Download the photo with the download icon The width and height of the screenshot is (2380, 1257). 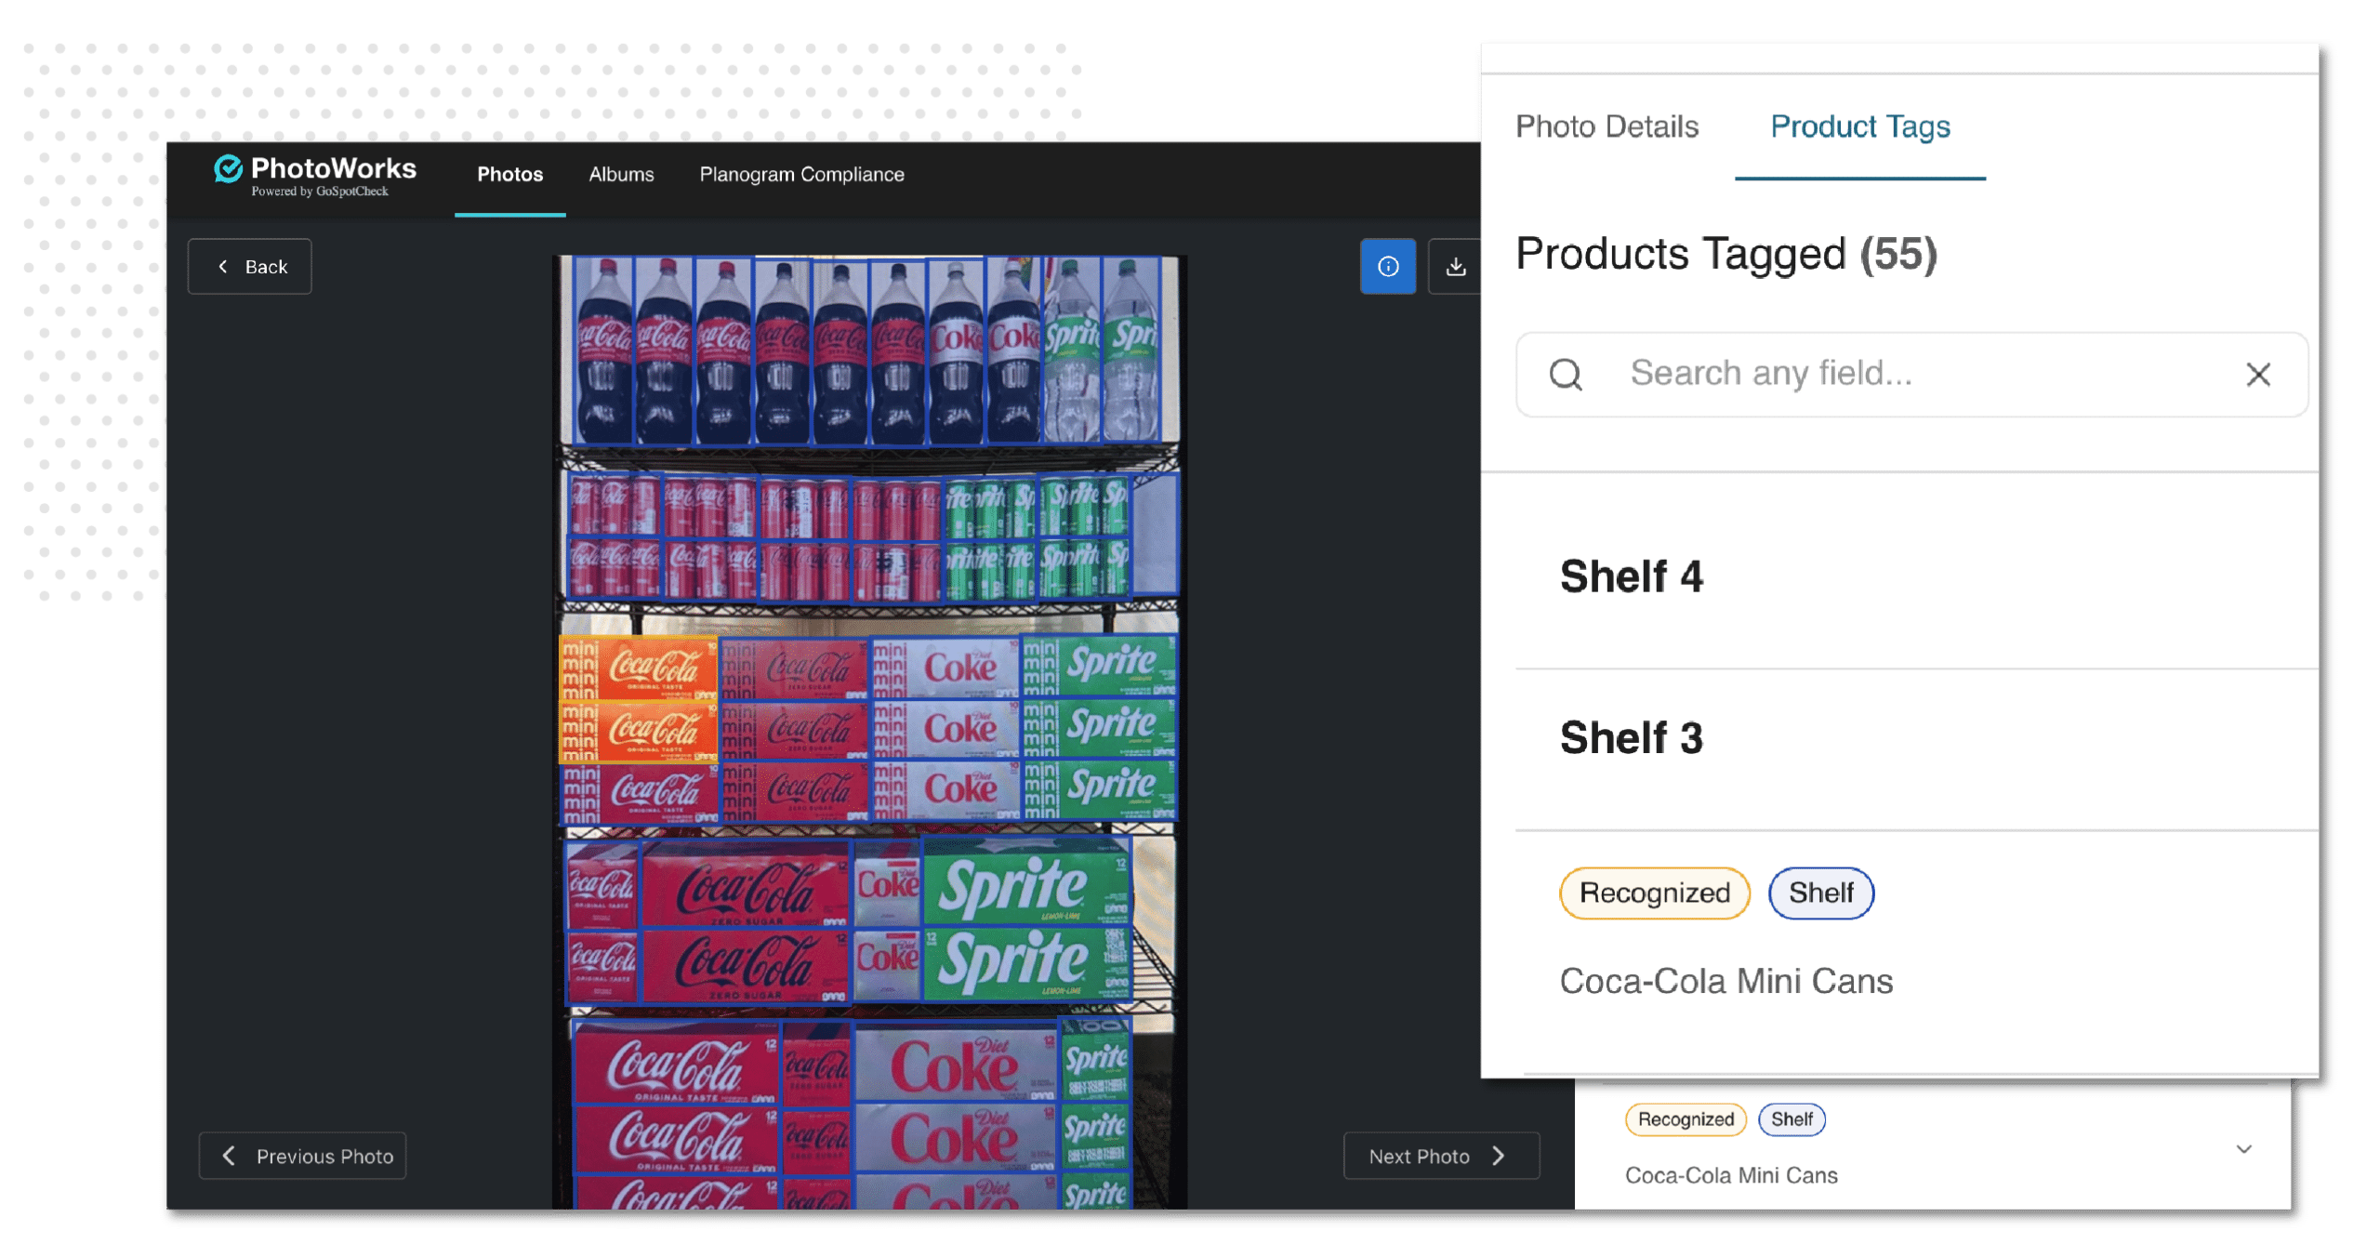pos(1456,267)
